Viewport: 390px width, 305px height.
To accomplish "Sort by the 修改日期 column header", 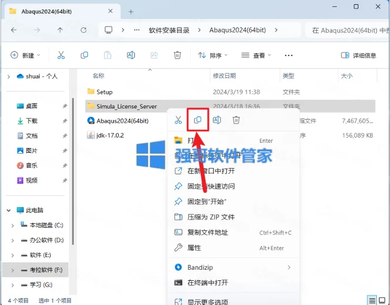I will [225, 76].
